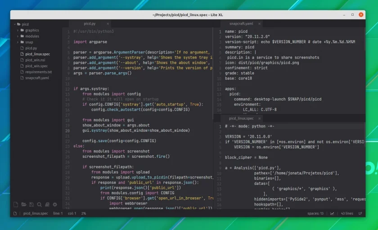The image size is (378, 230).
Task: Click the '2%' status bar entry
Action: pyautogui.click(x=84, y=213)
